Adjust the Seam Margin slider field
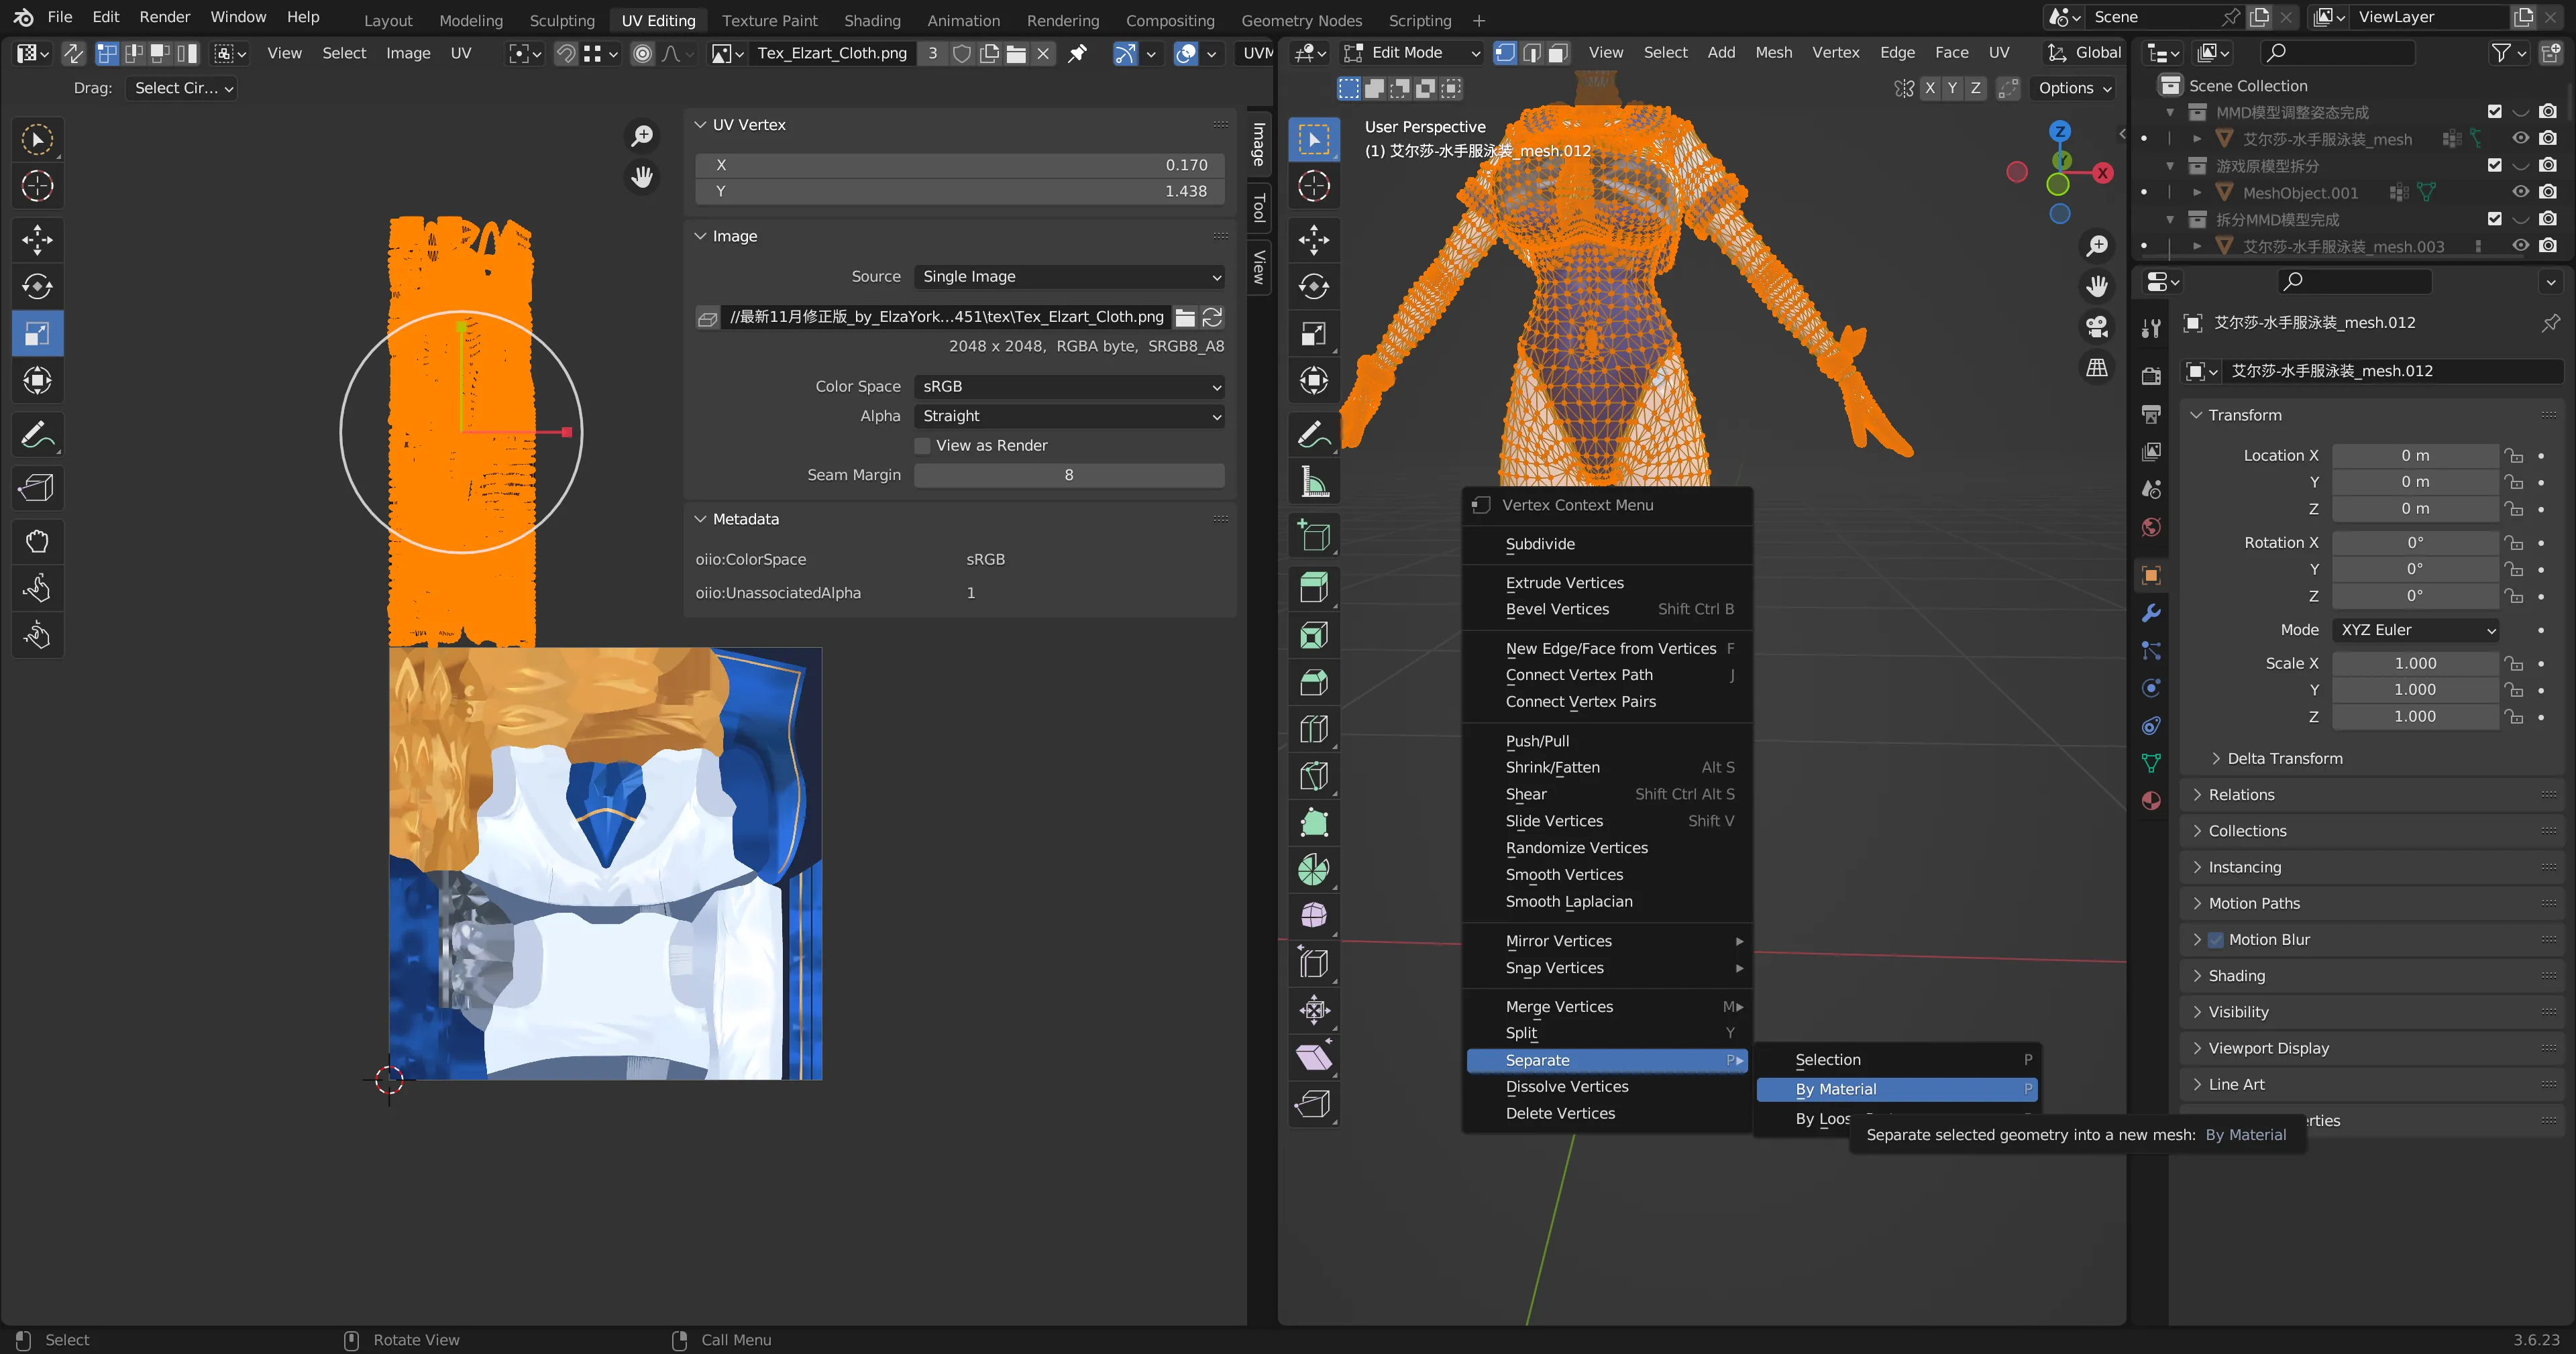The image size is (2576, 1354). coord(1068,475)
